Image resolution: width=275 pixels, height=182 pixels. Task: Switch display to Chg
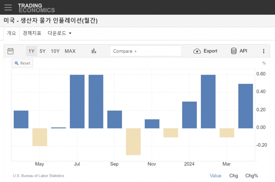coord(233,176)
